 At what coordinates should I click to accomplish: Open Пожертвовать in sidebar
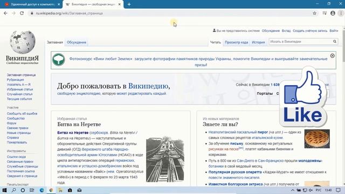(17, 142)
